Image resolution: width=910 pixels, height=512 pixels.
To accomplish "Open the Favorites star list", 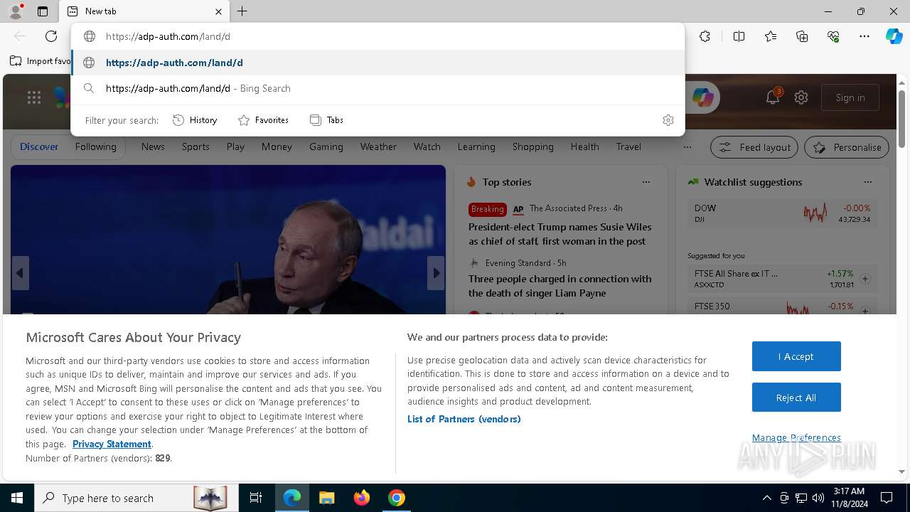I will pyautogui.click(x=771, y=36).
